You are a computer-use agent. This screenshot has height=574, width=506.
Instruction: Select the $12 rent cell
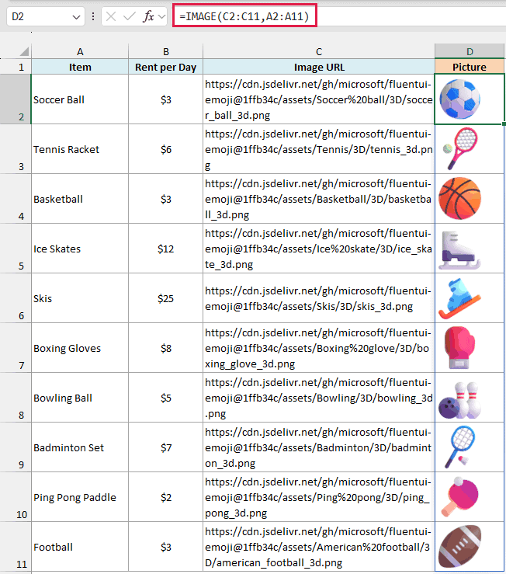[x=166, y=249]
